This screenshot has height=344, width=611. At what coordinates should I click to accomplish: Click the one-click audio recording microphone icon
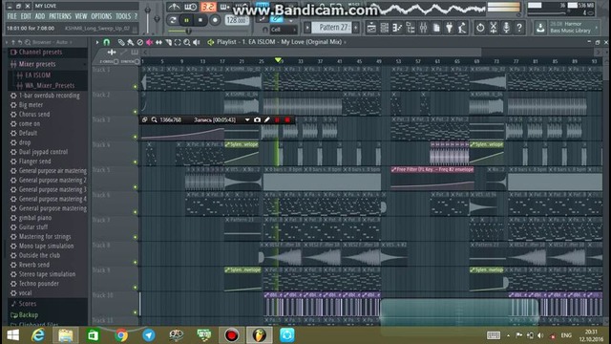506,28
